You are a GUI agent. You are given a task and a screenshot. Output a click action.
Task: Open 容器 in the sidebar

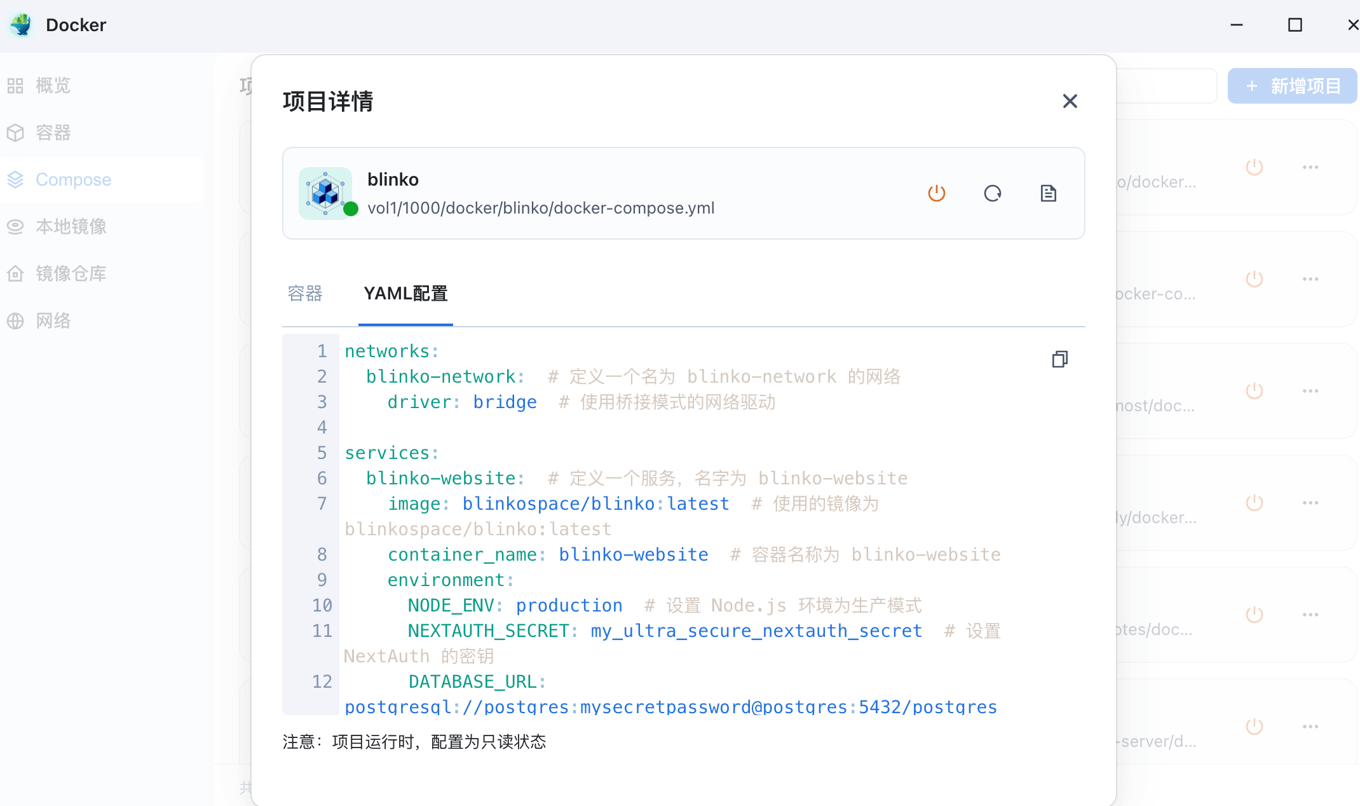click(102, 132)
